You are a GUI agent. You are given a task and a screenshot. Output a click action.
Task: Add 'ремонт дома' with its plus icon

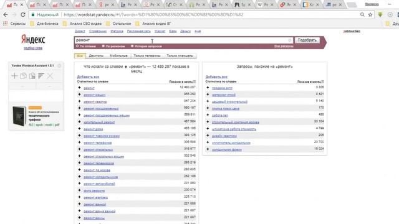(x=79, y=129)
